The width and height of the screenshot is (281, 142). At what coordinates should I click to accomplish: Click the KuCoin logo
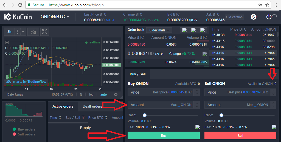coord(18,17)
